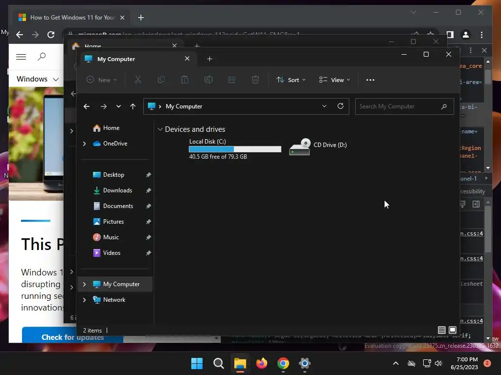Open Windows dropdown on Microsoft page
501x375 pixels.
[x=38, y=79]
